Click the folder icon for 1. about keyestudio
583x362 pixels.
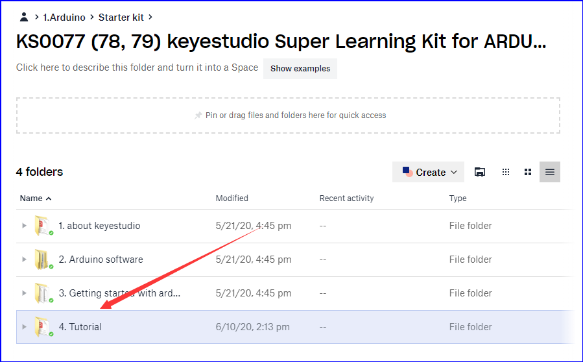pyautogui.click(x=43, y=226)
